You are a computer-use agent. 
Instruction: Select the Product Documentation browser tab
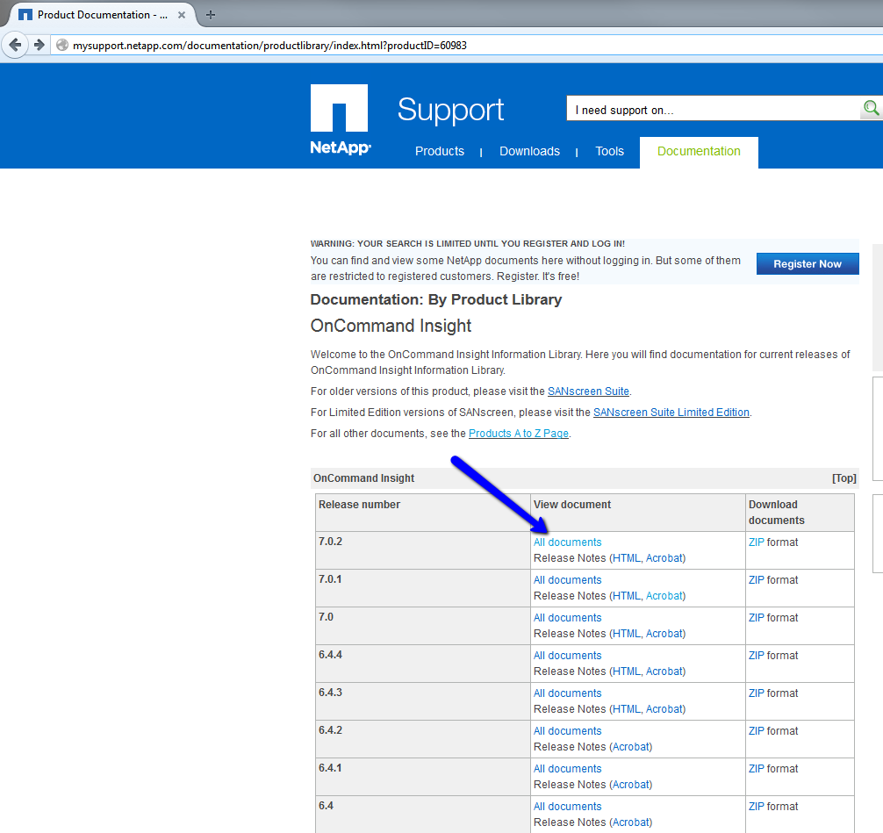tap(101, 15)
